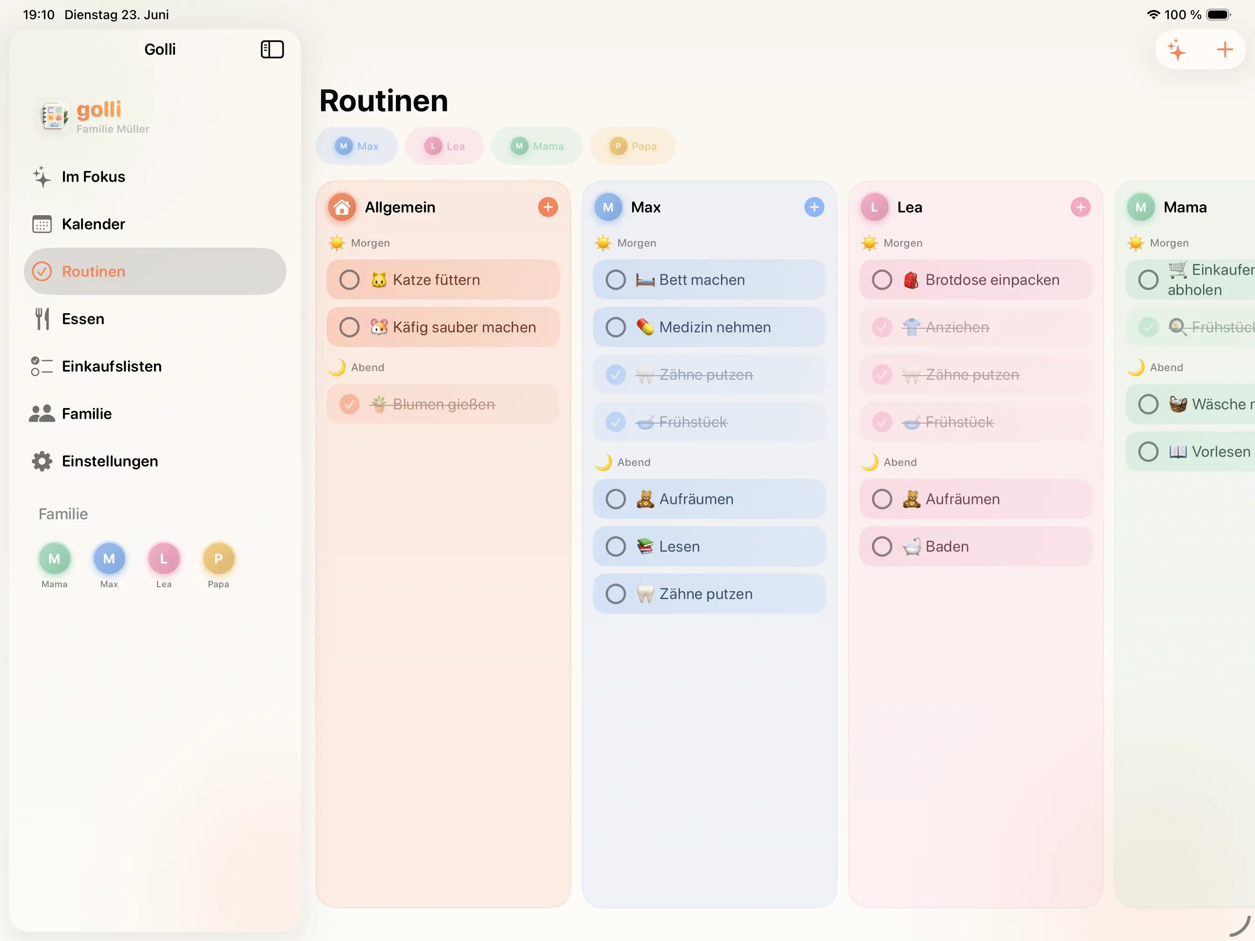Tap the top-right plus add icon
The height and width of the screenshot is (941, 1255).
click(1224, 49)
